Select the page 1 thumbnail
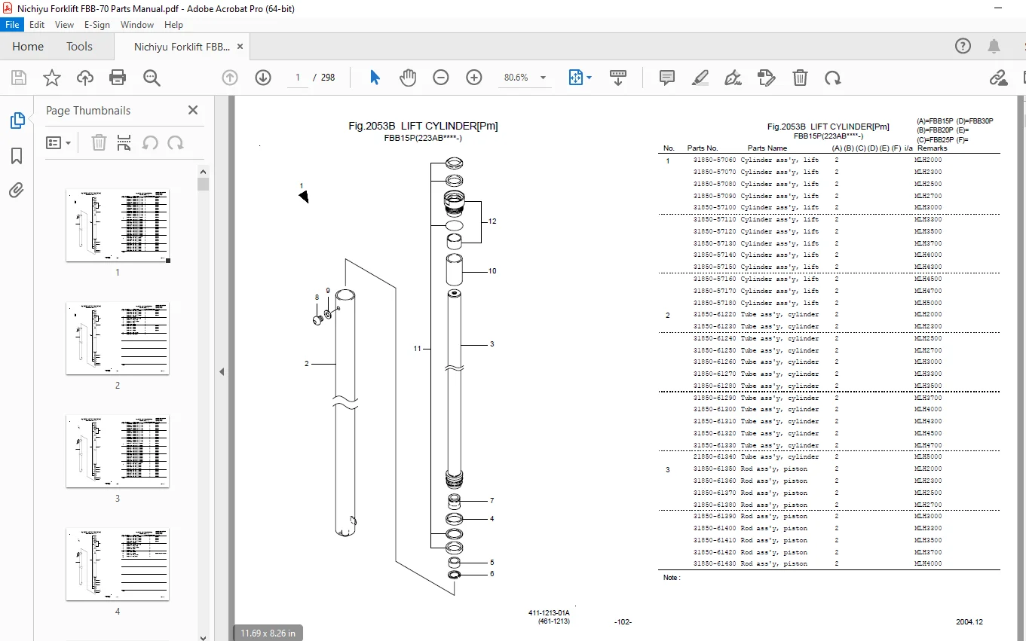The width and height of the screenshot is (1026, 641). tap(118, 225)
